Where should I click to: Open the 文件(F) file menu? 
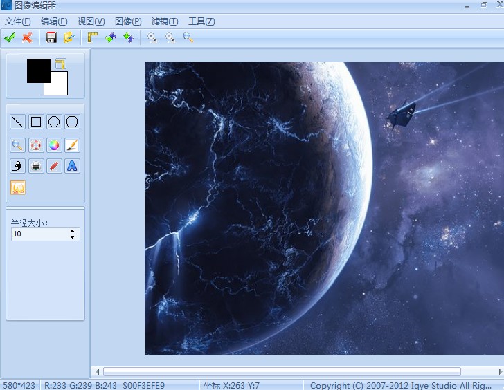[17, 21]
